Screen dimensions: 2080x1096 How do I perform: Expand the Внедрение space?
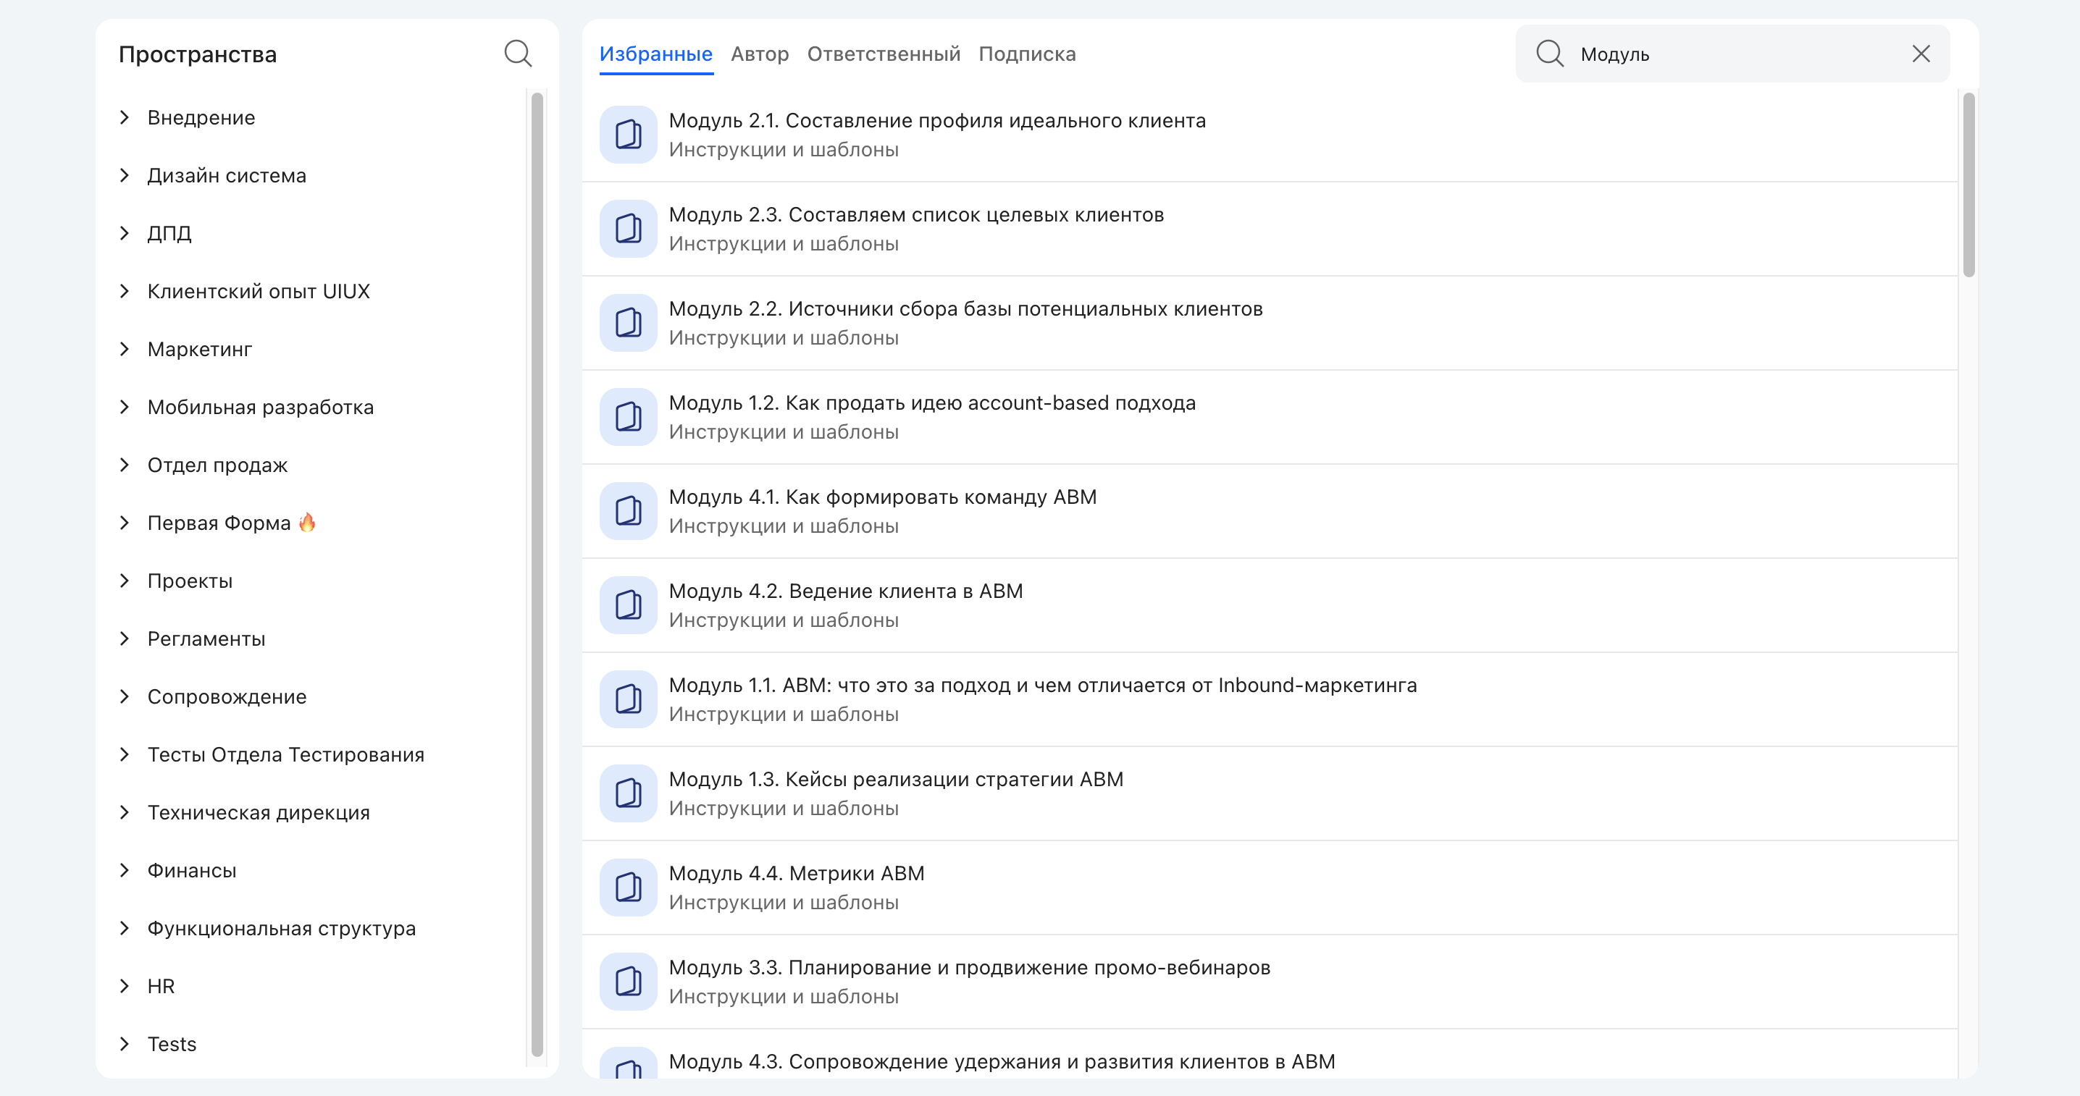[125, 118]
